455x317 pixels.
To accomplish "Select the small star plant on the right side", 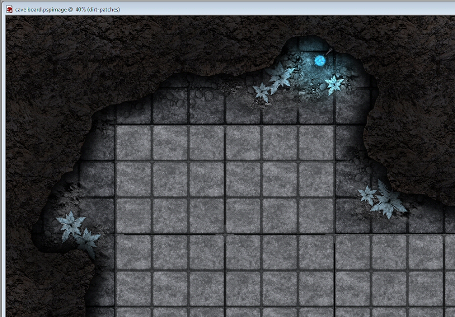I will click(368, 194).
